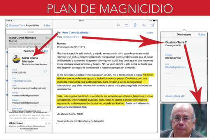Open the Globovision message in list
The image size is (210, 140).
[x=29, y=124]
